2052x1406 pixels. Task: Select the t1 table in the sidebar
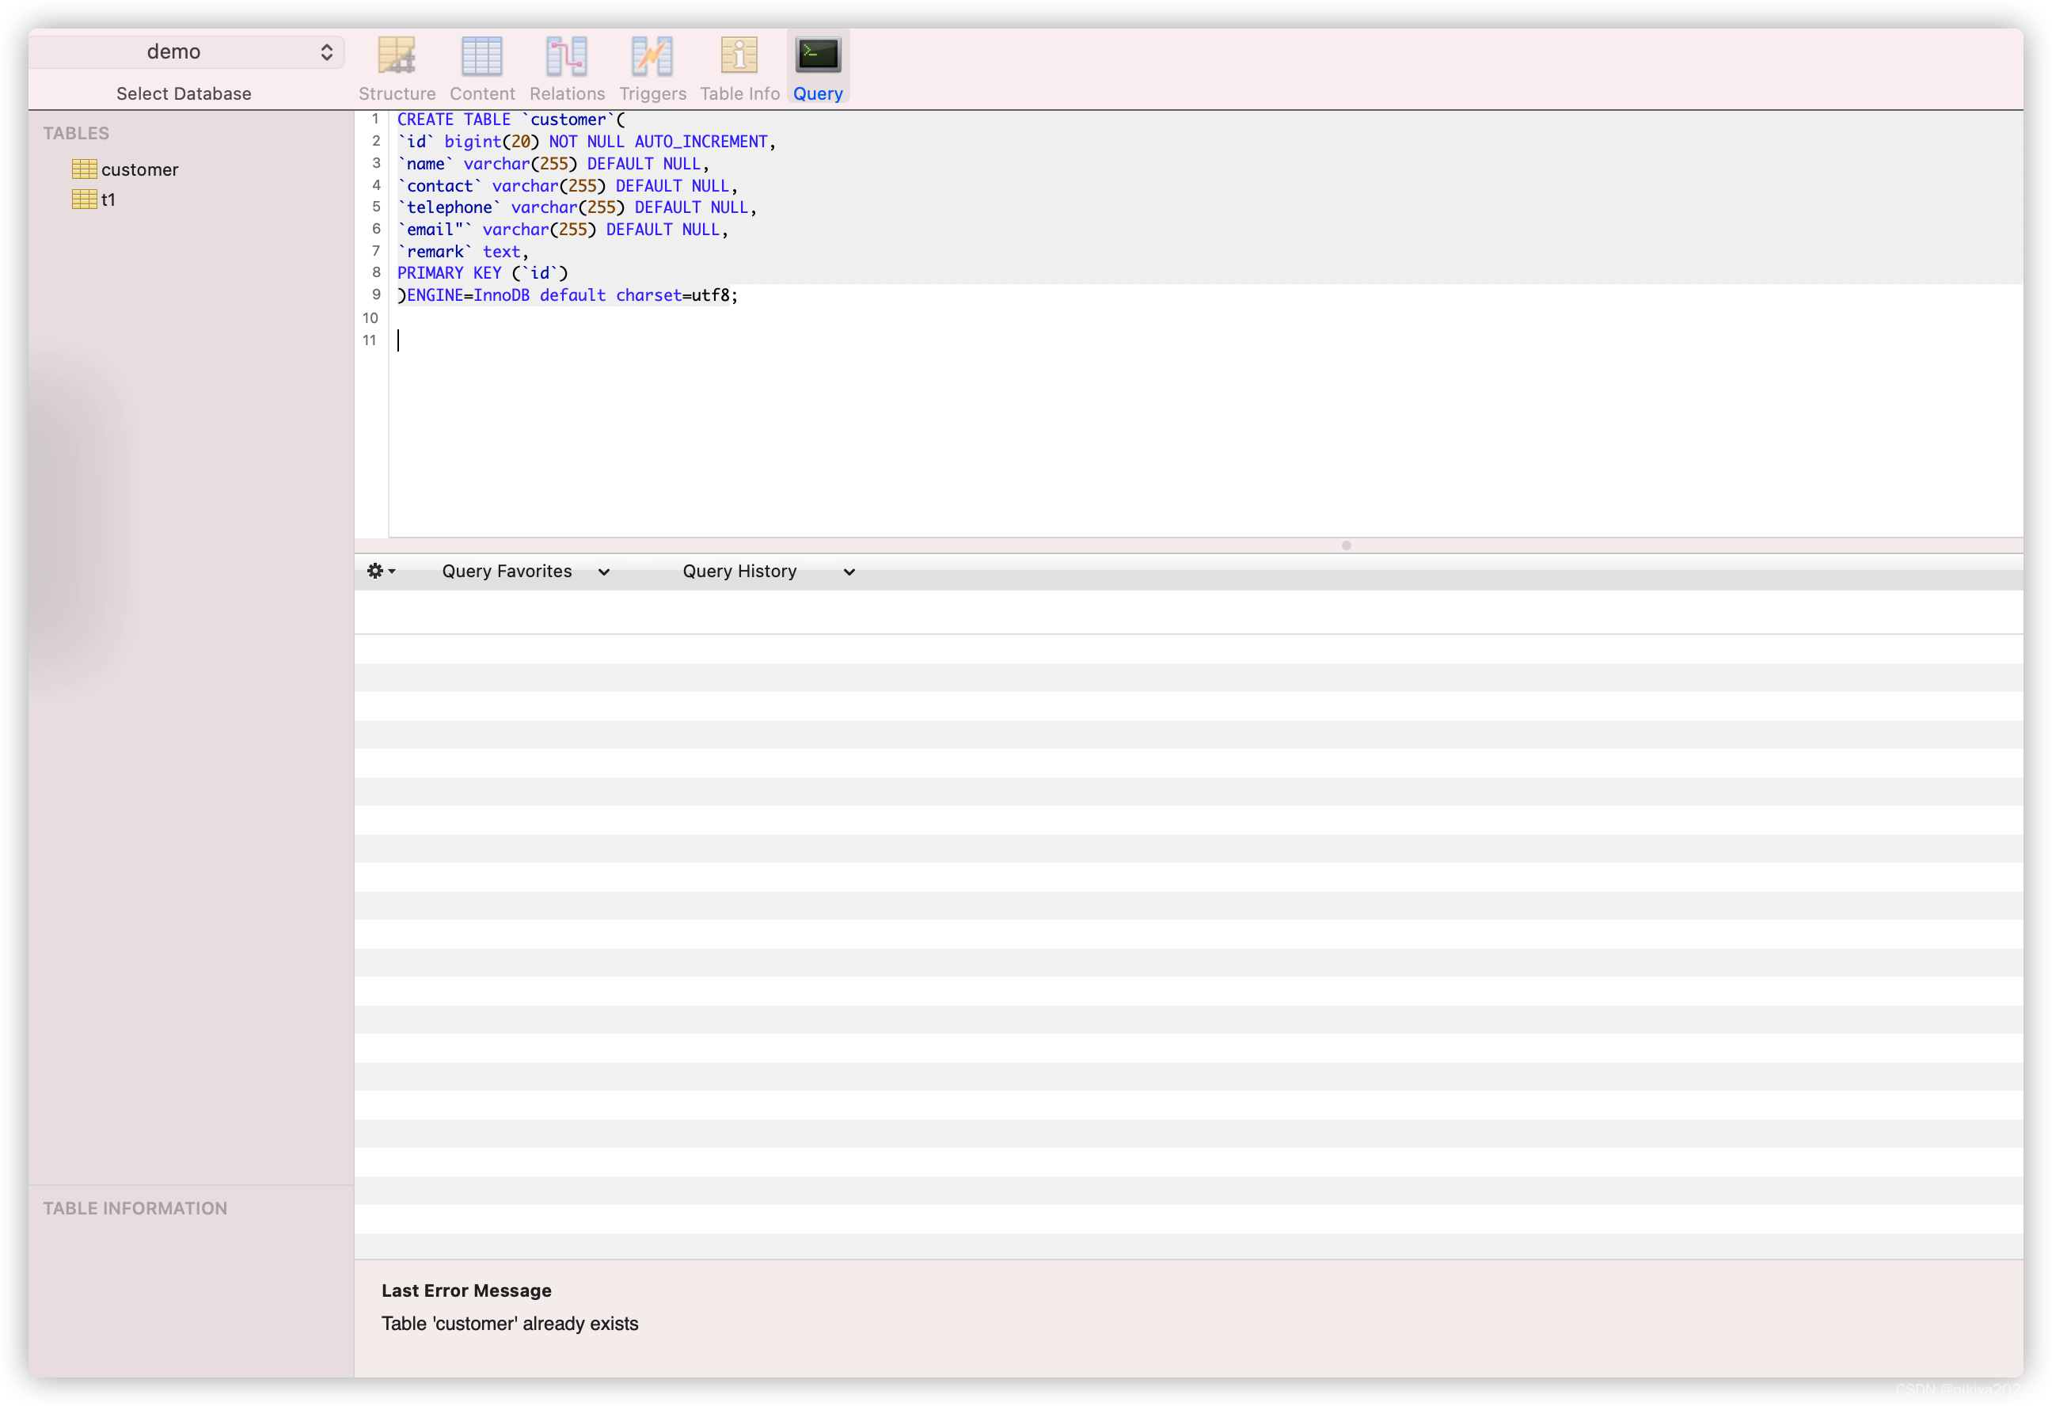tap(106, 199)
